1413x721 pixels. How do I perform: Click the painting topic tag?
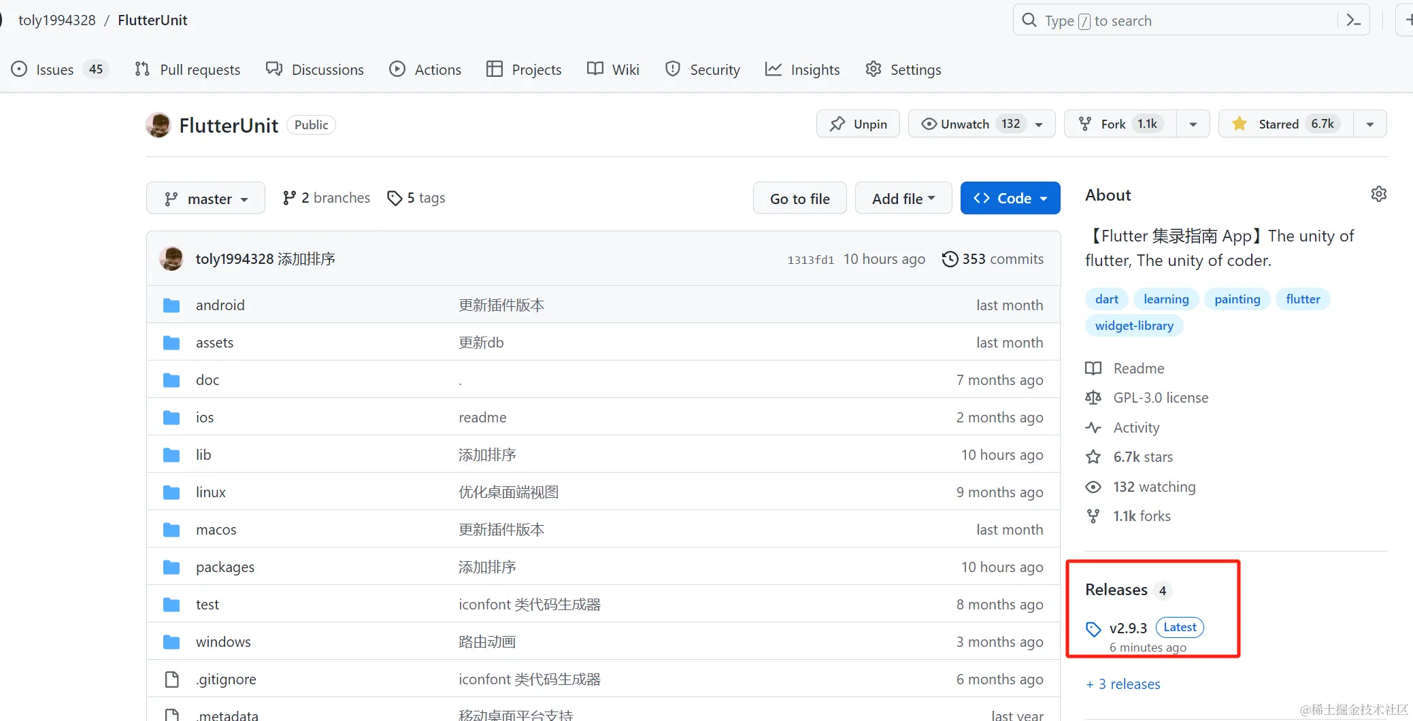click(x=1237, y=299)
